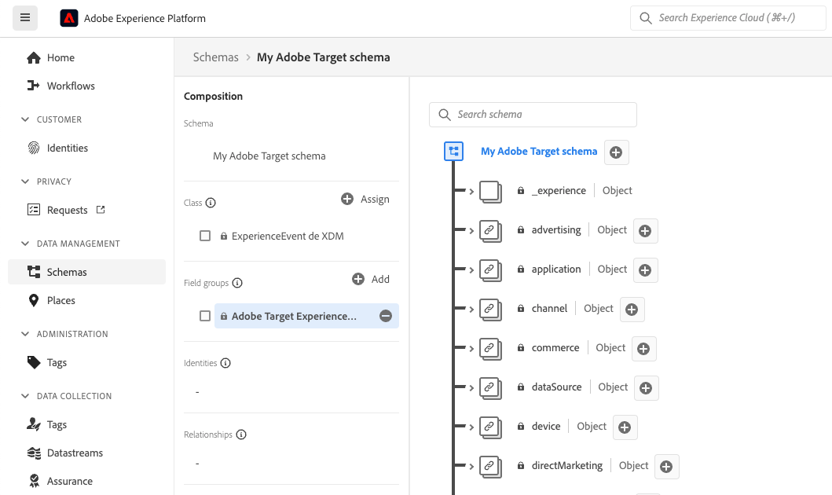Viewport: 832px width, 495px height.
Task: Toggle the _experience object checkbox
Action: coord(490,192)
